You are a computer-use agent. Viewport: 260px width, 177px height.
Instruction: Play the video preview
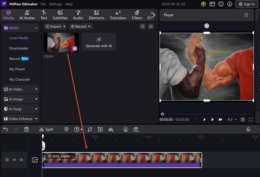tap(204, 120)
